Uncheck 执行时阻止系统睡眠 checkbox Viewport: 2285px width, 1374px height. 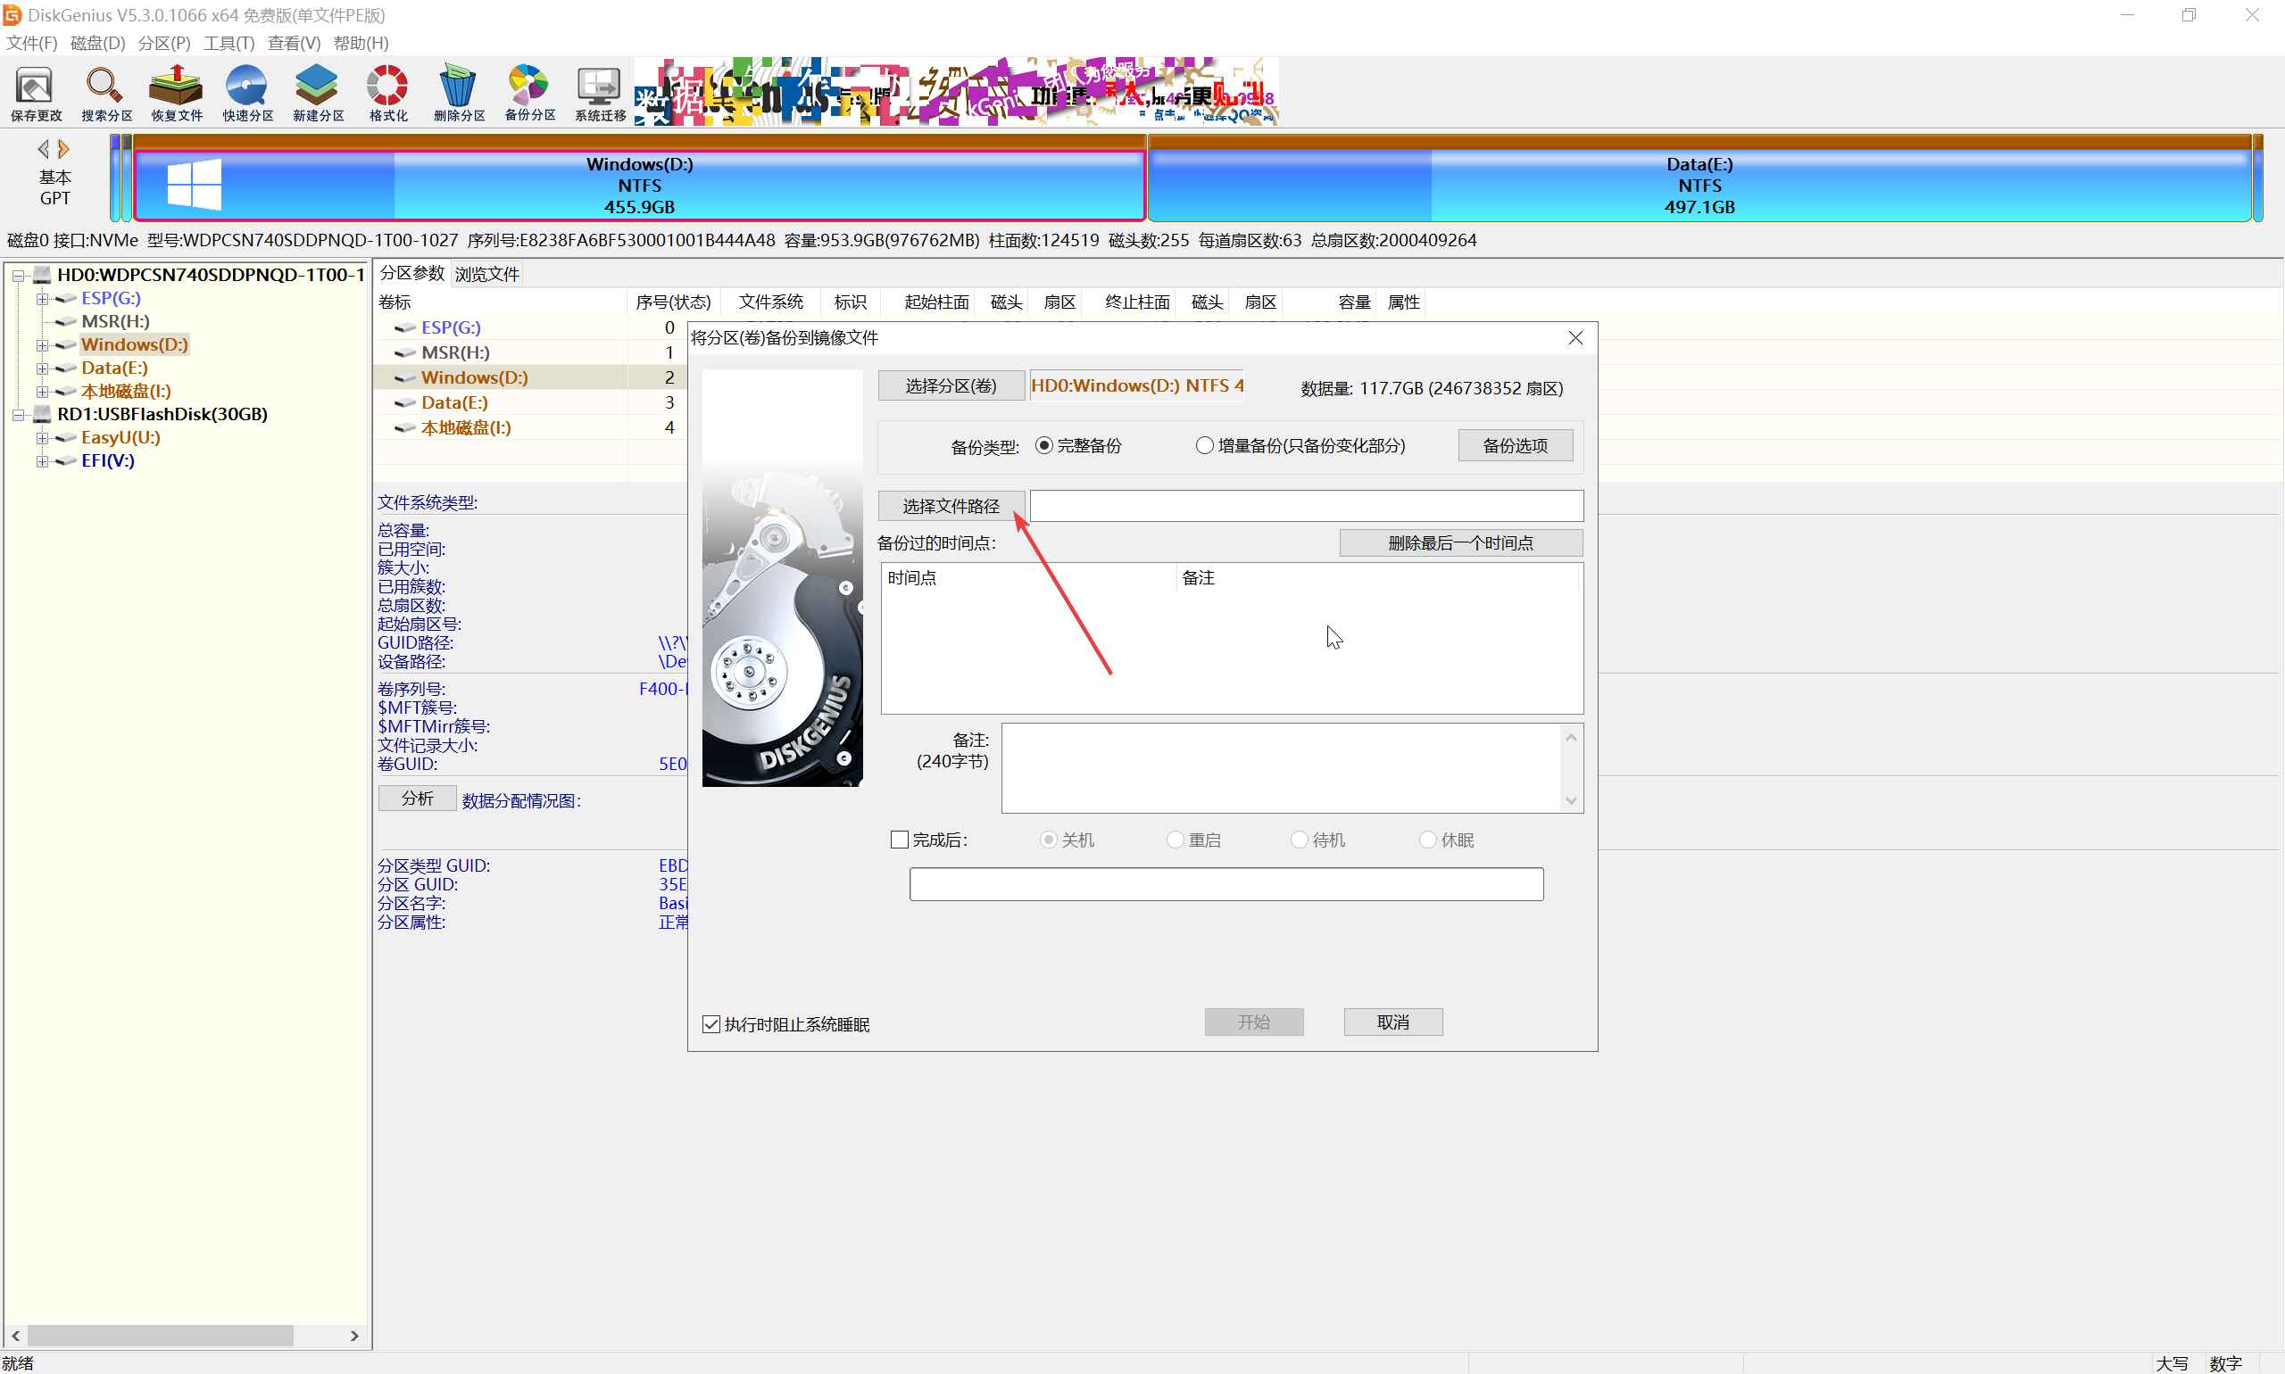pyautogui.click(x=711, y=1024)
